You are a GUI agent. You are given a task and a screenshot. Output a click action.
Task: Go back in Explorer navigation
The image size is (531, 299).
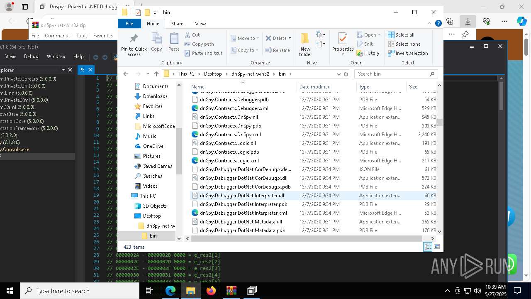pyautogui.click(x=126, y=74)
